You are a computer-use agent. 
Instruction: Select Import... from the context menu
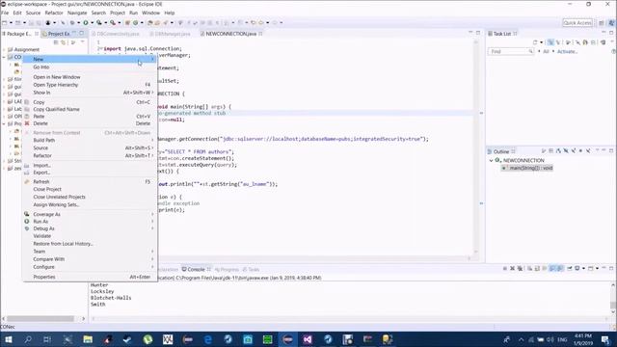point(90,166)
